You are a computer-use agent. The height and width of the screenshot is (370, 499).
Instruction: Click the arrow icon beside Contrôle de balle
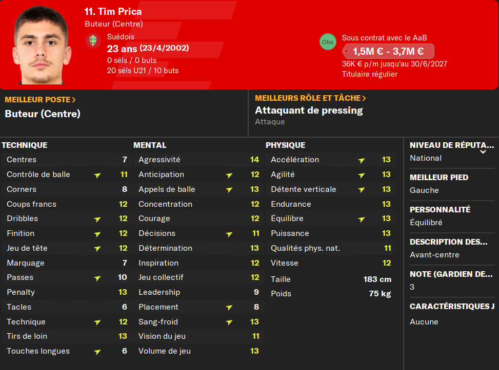pyautogui.click(x=97, y=175)
